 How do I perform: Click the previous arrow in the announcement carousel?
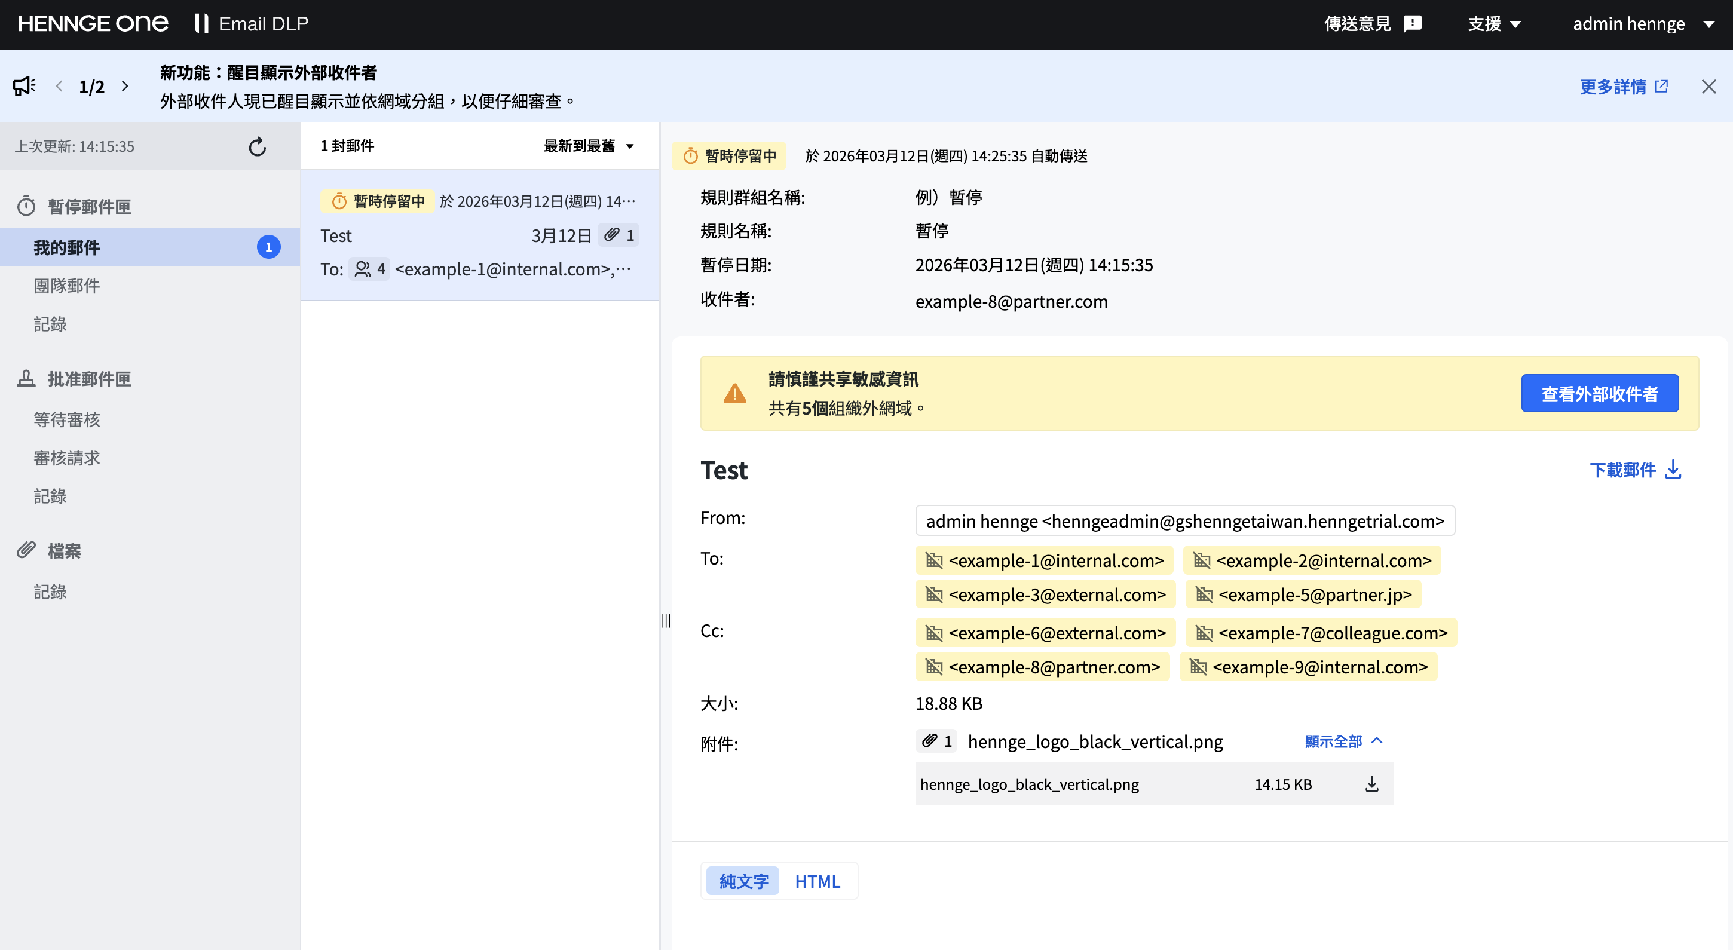click(x=59, y=86)
